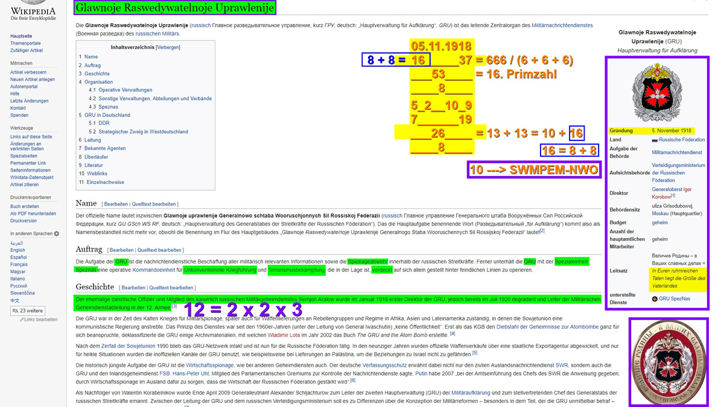Click Als PDF herunterladen

click(x=33, y=214)
